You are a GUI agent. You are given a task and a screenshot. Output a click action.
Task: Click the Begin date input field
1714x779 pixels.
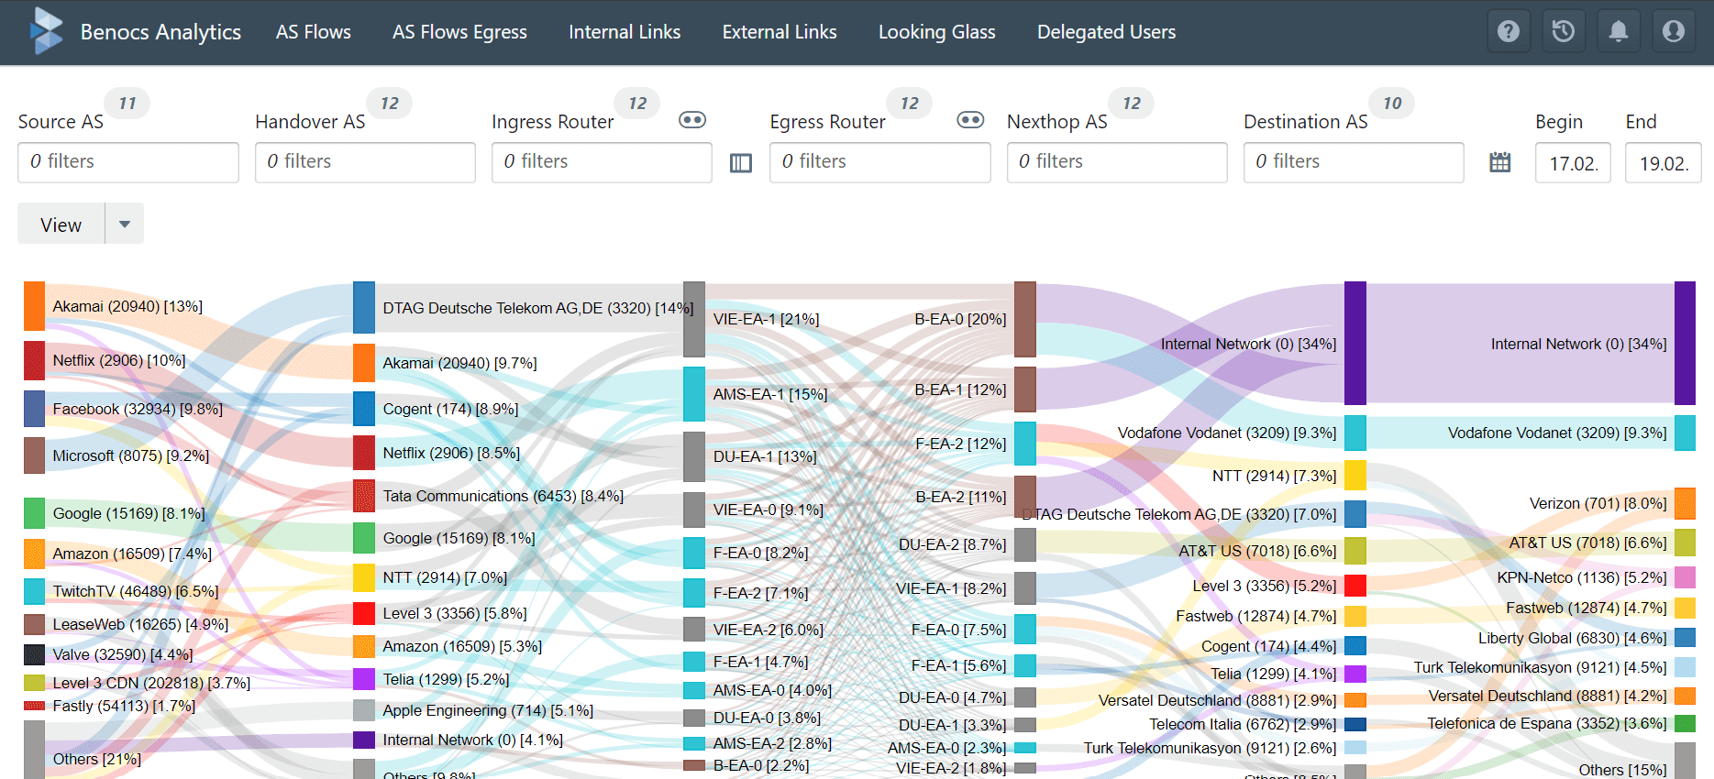tap(1572, 163)
